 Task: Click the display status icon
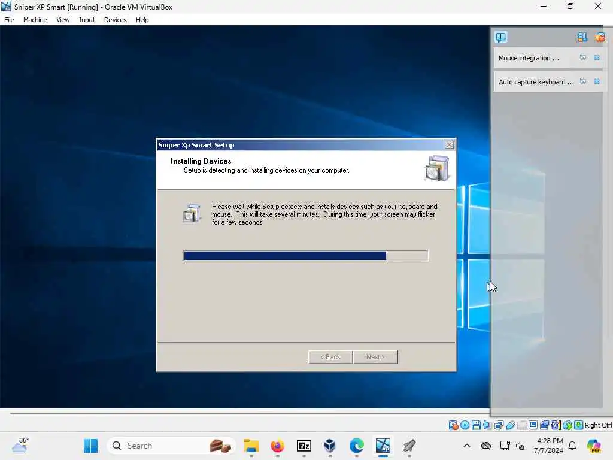click(x=533, y=425)
